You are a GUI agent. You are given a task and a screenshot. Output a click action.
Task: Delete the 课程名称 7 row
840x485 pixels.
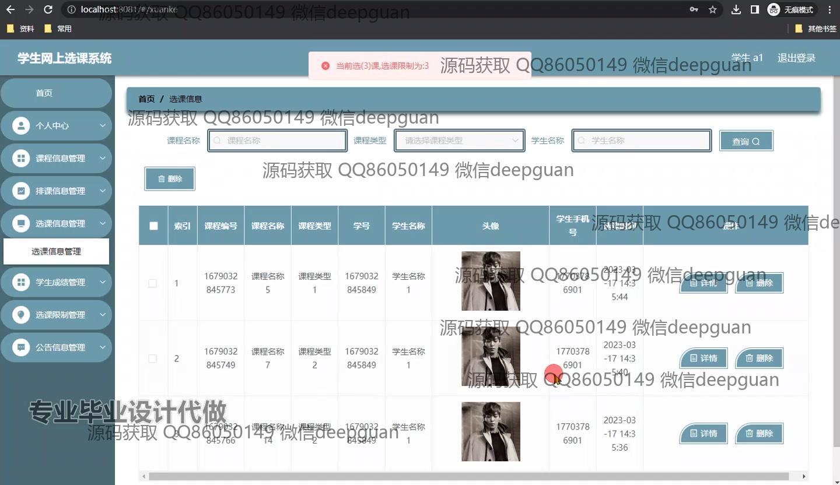point(759,358)
